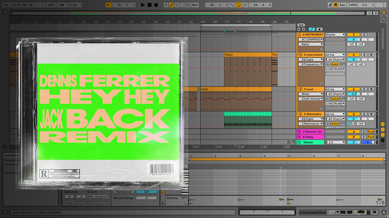Toggle the D track delay show button
This screenshot has width=389, height=218.
[x=383, y=140]
